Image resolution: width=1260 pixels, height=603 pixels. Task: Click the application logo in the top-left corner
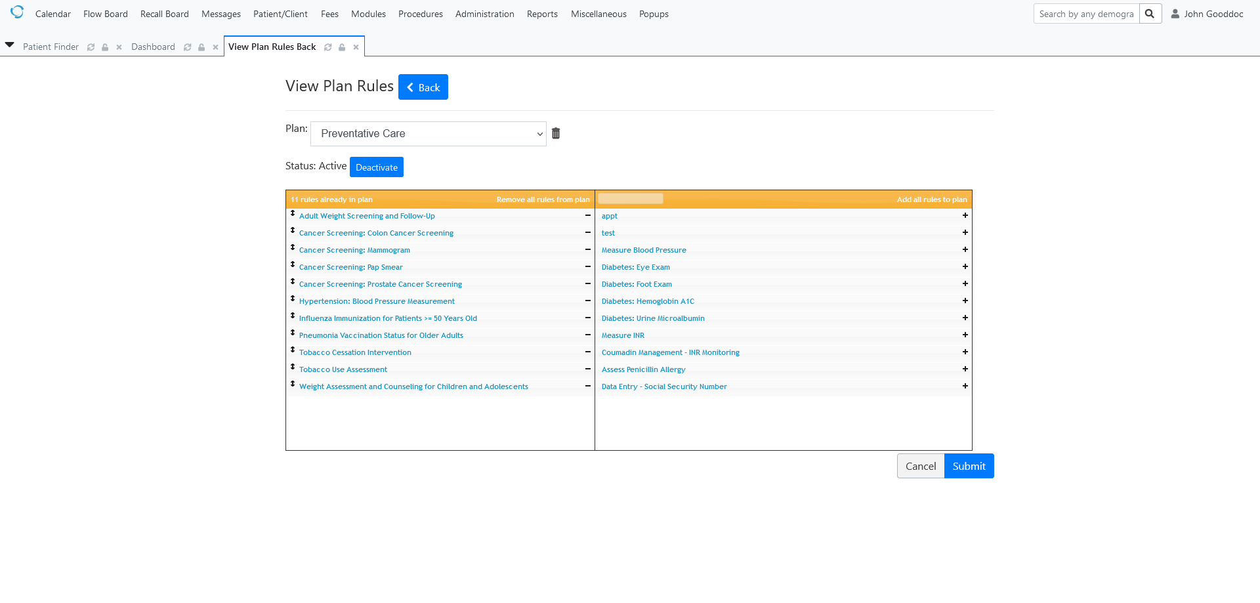pos(17,11)
